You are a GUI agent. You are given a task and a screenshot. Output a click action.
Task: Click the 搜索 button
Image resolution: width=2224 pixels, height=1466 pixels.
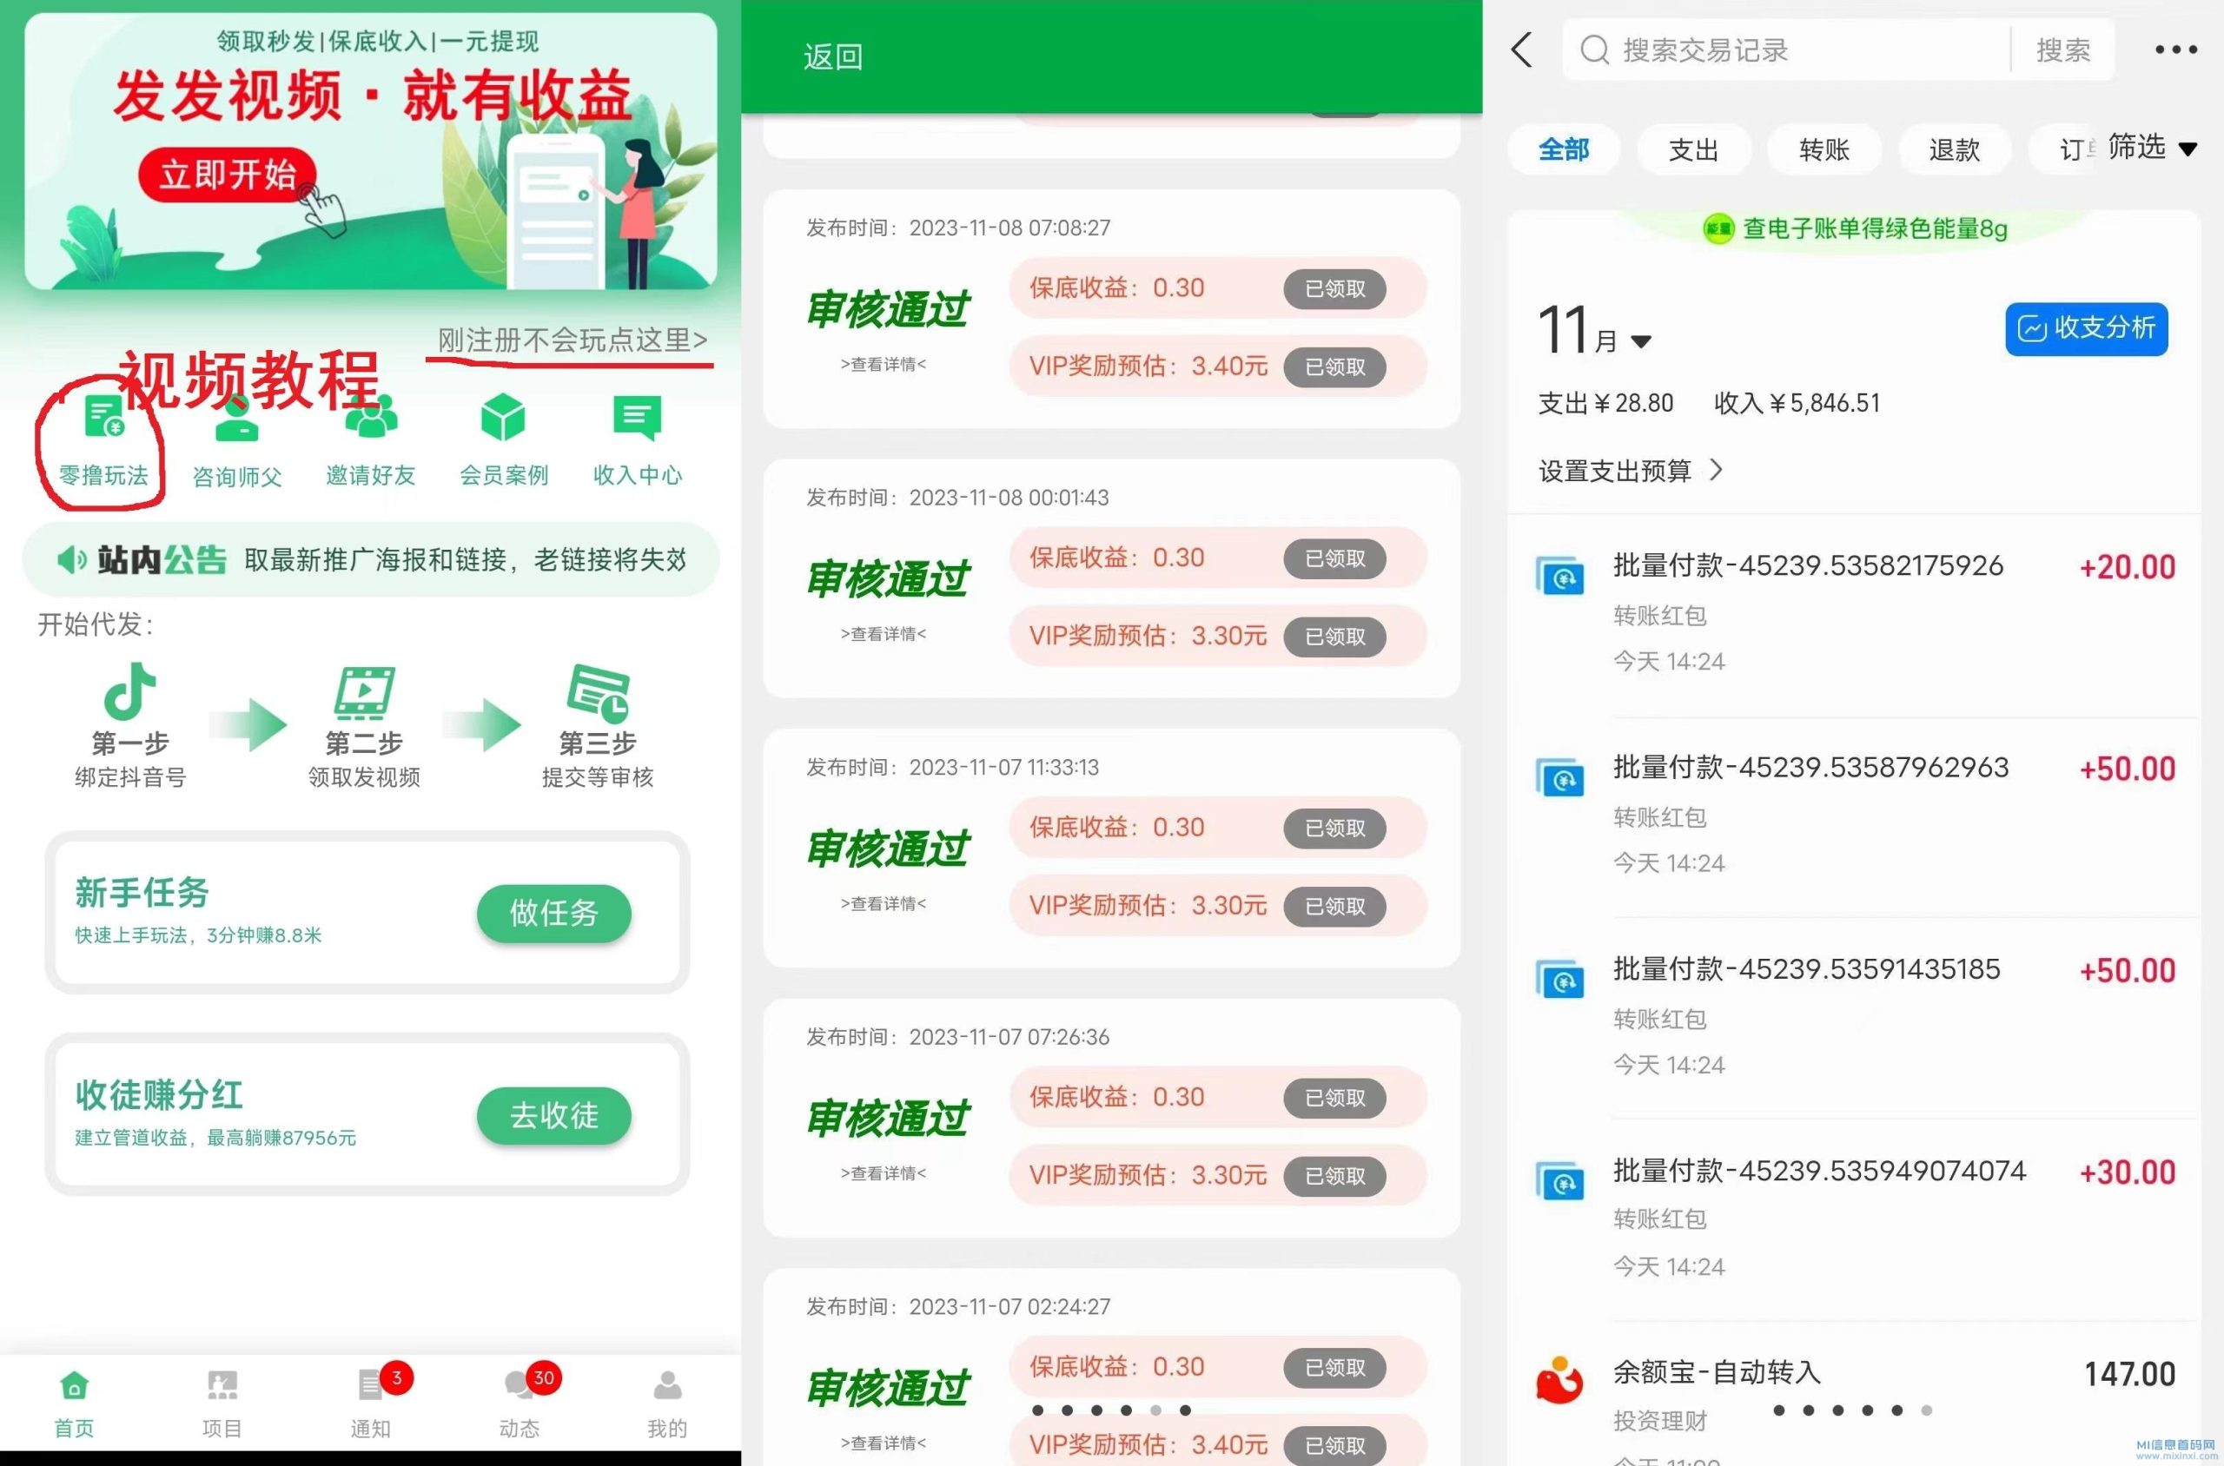[x=2063, y=50]
